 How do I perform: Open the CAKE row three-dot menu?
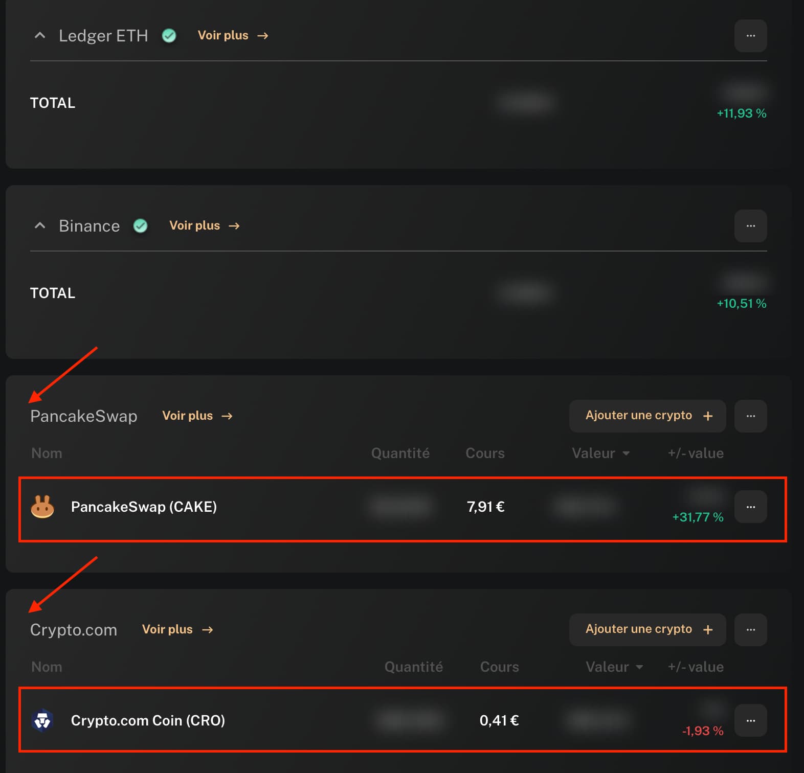750,507
